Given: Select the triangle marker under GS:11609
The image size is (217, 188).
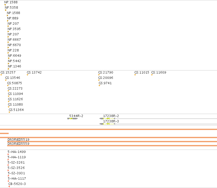Looking at the screenshot, I should coord(152,75).
